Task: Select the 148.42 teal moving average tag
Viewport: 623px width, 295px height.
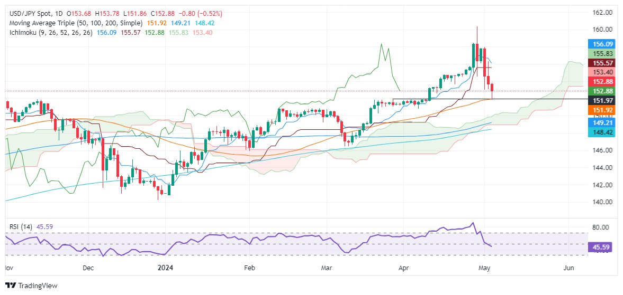Action: [601, 133]
